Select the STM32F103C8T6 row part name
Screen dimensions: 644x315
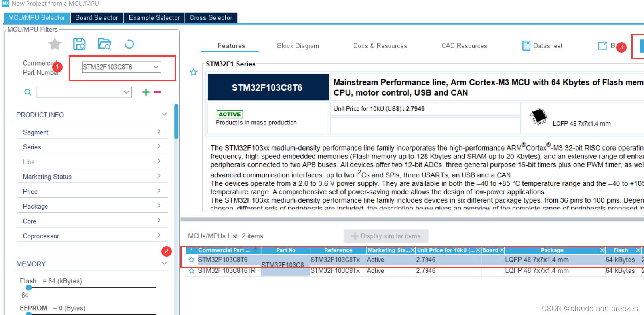pos(223,260)
